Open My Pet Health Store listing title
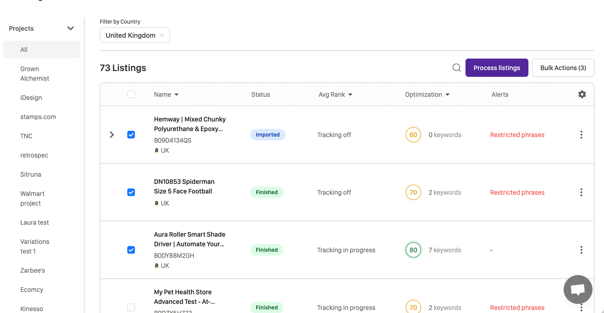The height and width of the screenshot is (313, 604). [x=185, y=297]
